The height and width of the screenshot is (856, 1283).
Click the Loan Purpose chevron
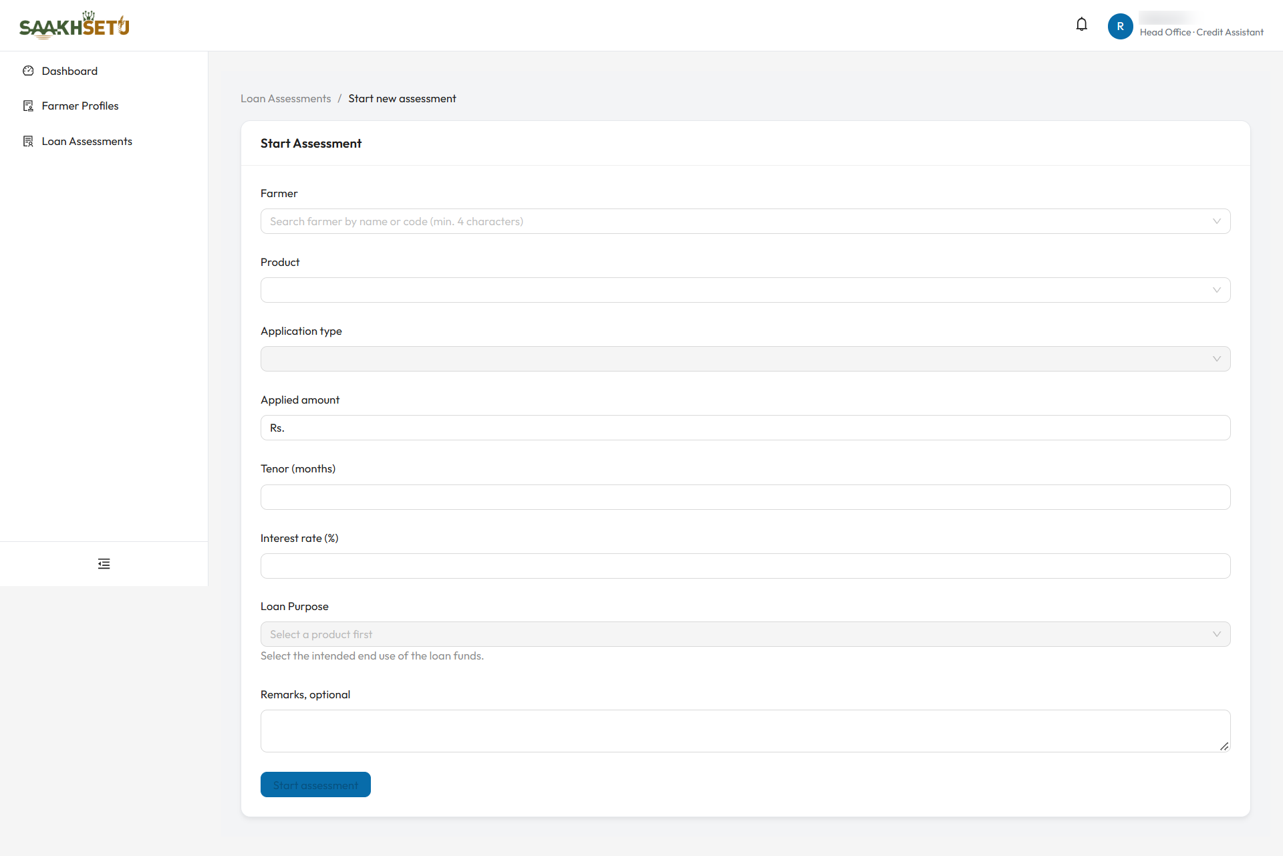[1217, 634]
